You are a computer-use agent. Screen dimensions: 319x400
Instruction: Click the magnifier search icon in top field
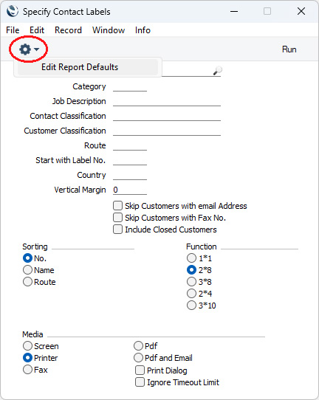coord(217,70)
